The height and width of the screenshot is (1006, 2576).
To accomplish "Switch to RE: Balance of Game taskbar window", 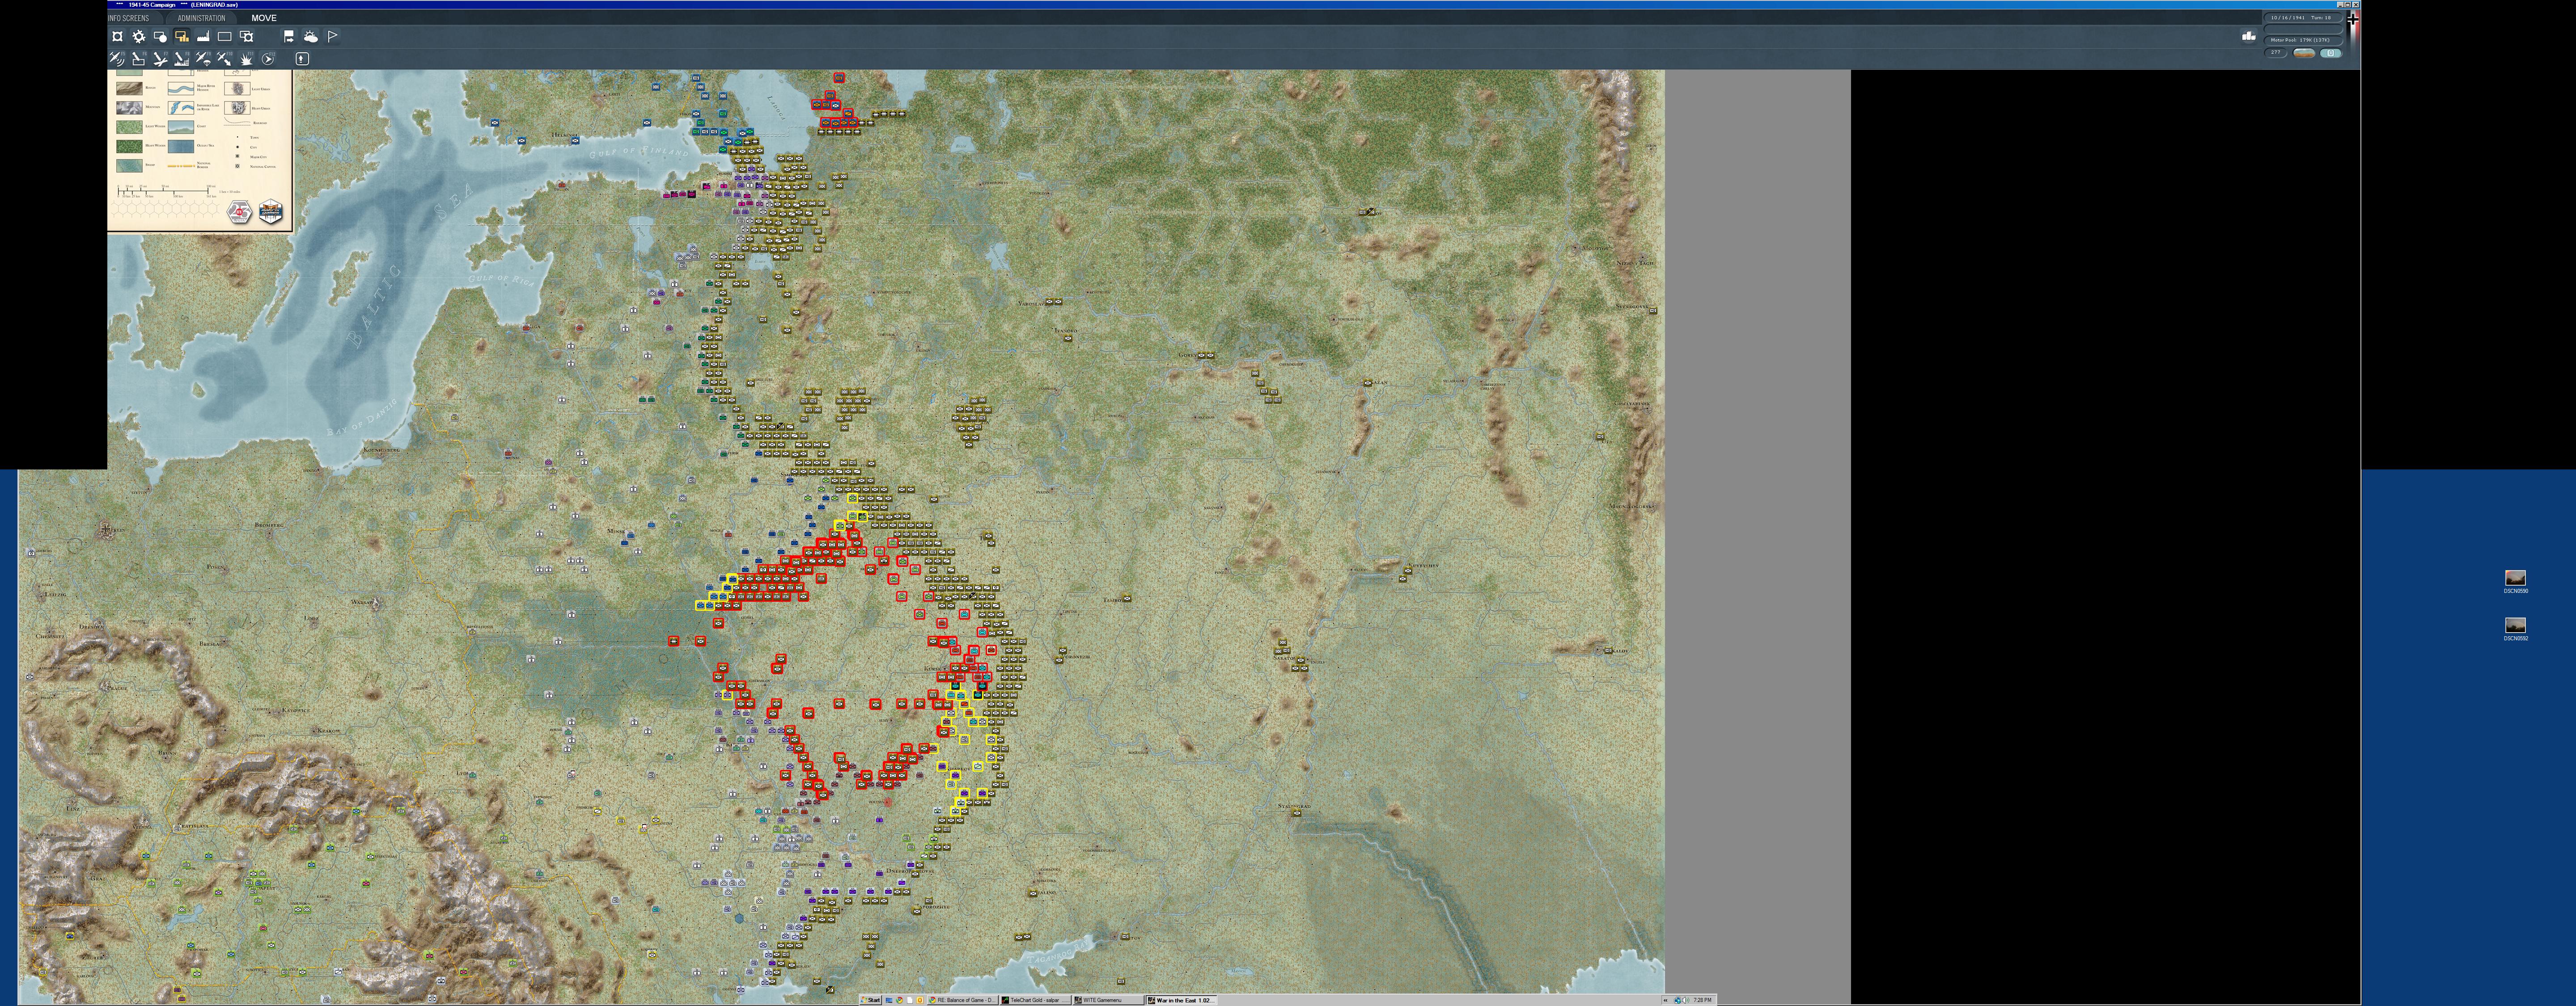I will 963,1000.
